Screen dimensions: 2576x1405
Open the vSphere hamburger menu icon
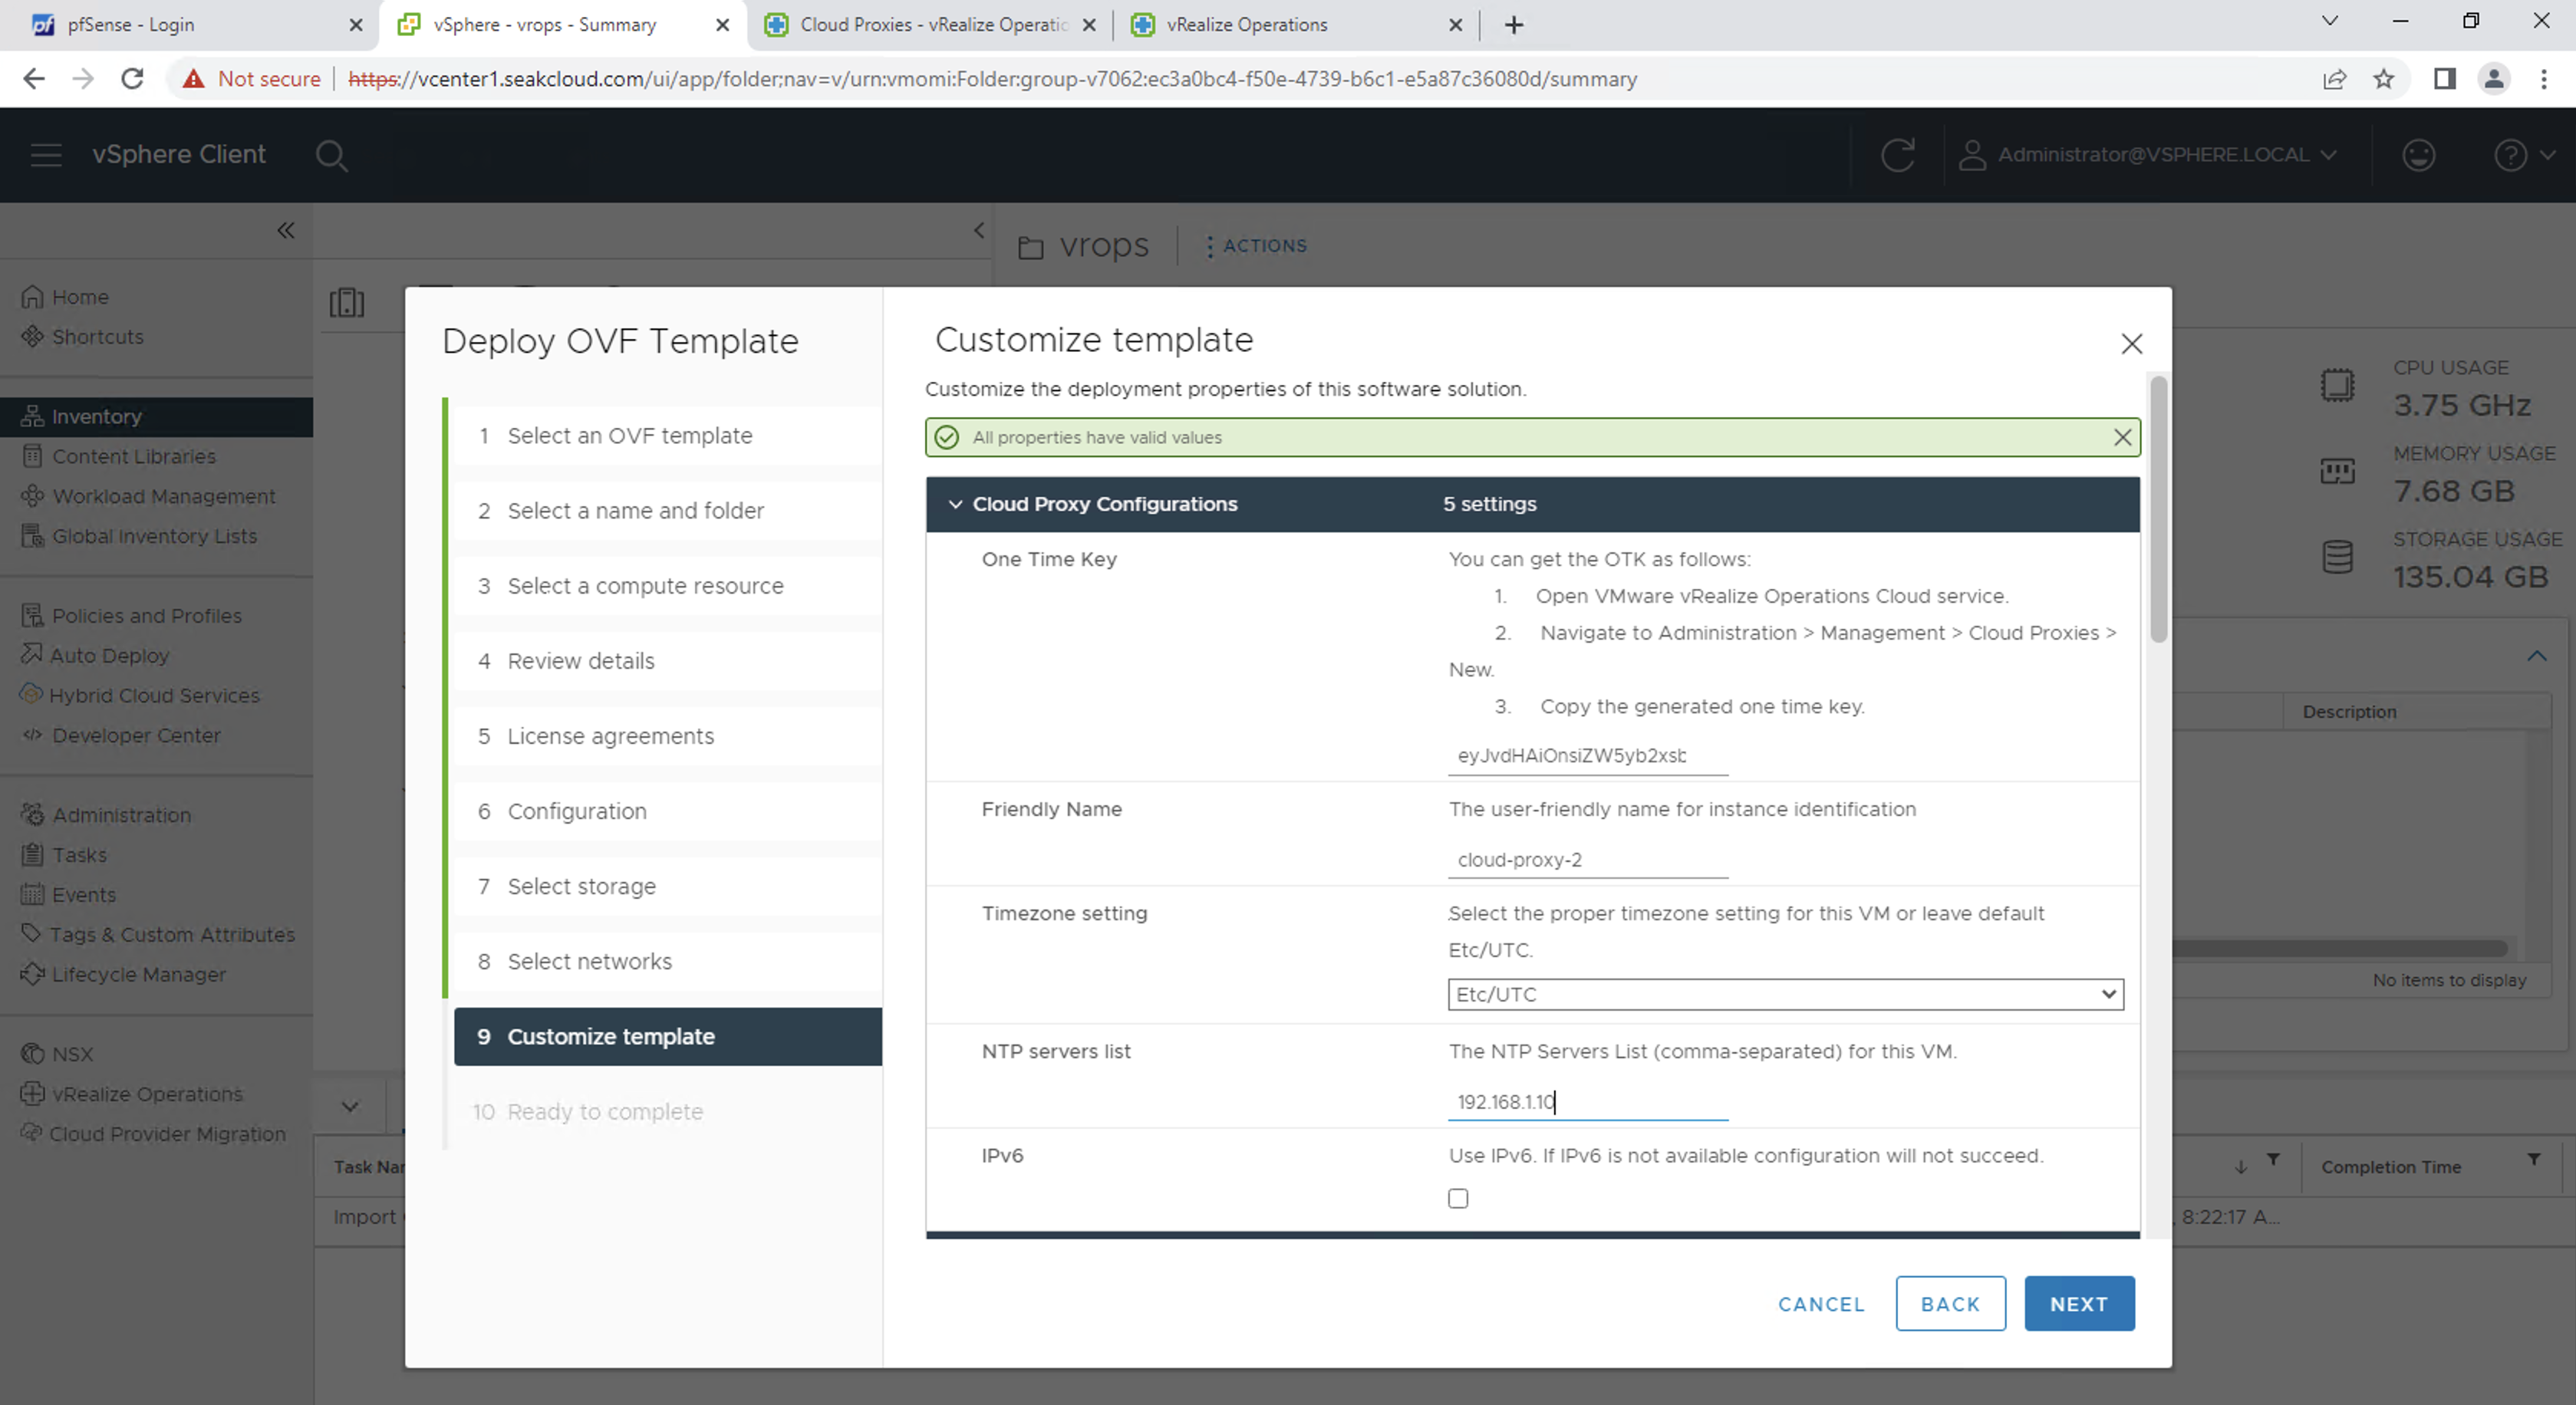[46, 155]
